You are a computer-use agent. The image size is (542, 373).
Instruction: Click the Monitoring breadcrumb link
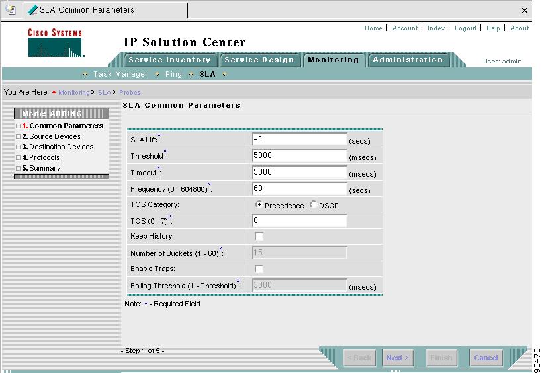tap(74, 93)
